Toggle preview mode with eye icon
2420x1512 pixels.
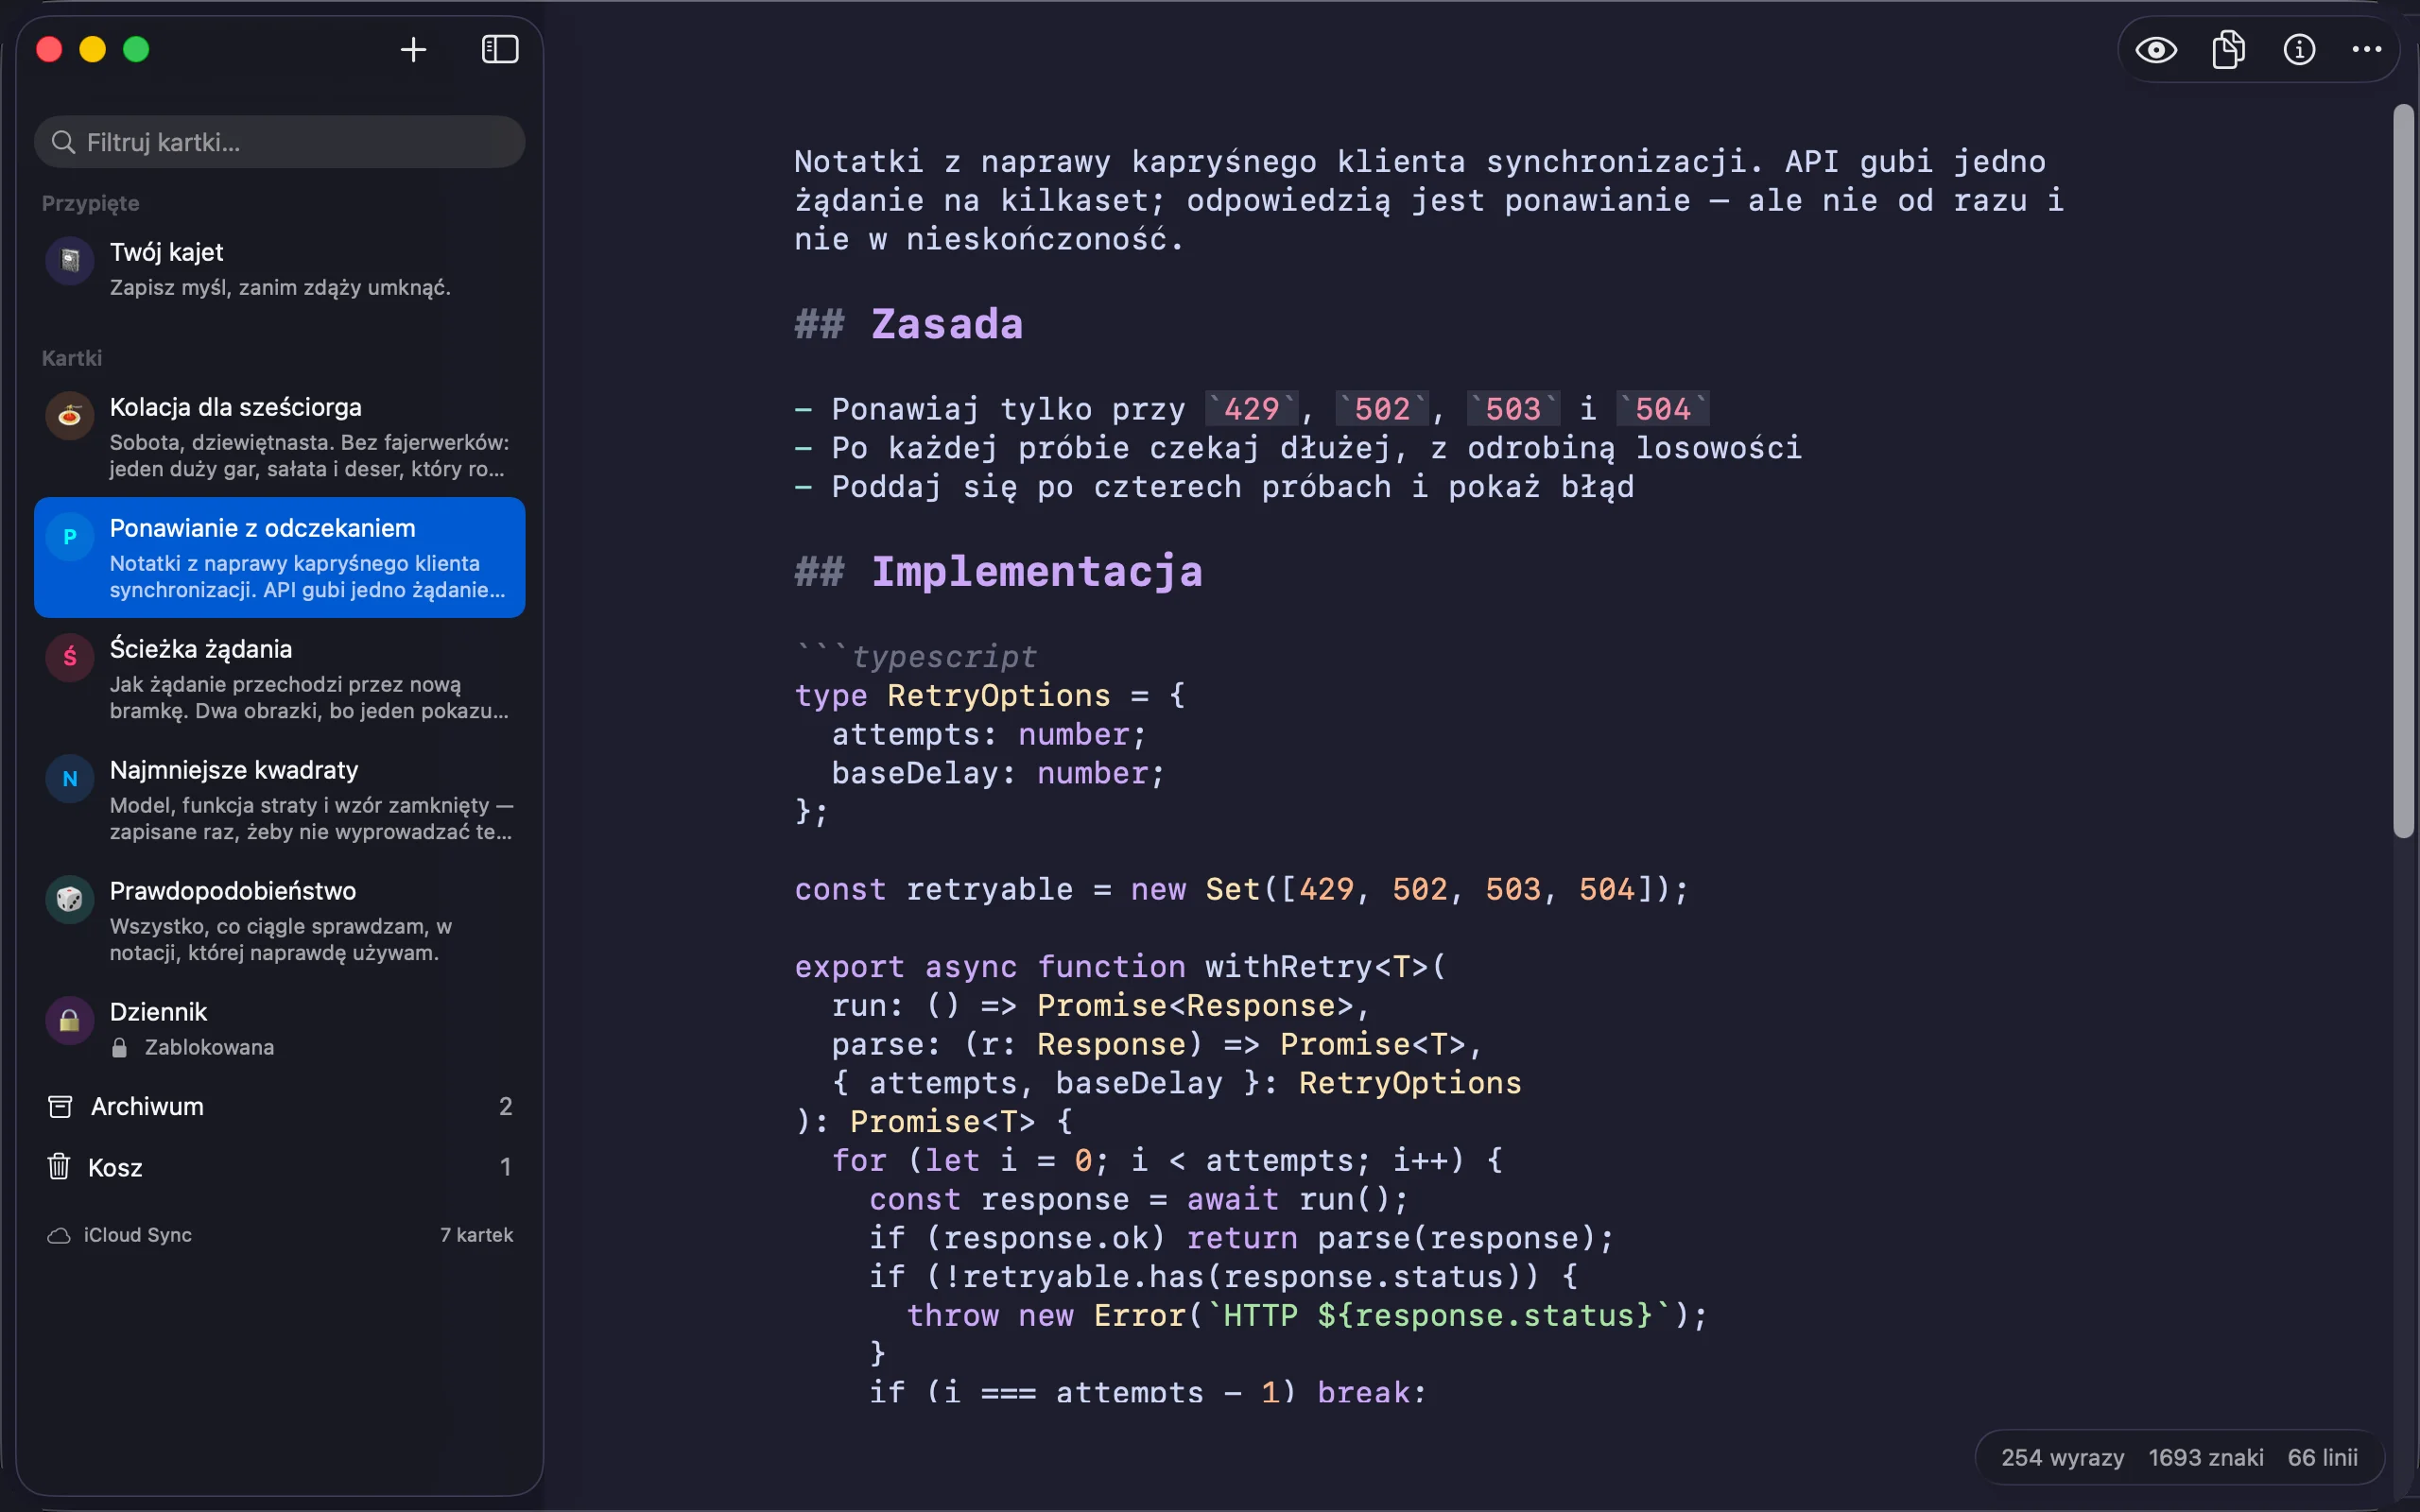coord(2156,49)
